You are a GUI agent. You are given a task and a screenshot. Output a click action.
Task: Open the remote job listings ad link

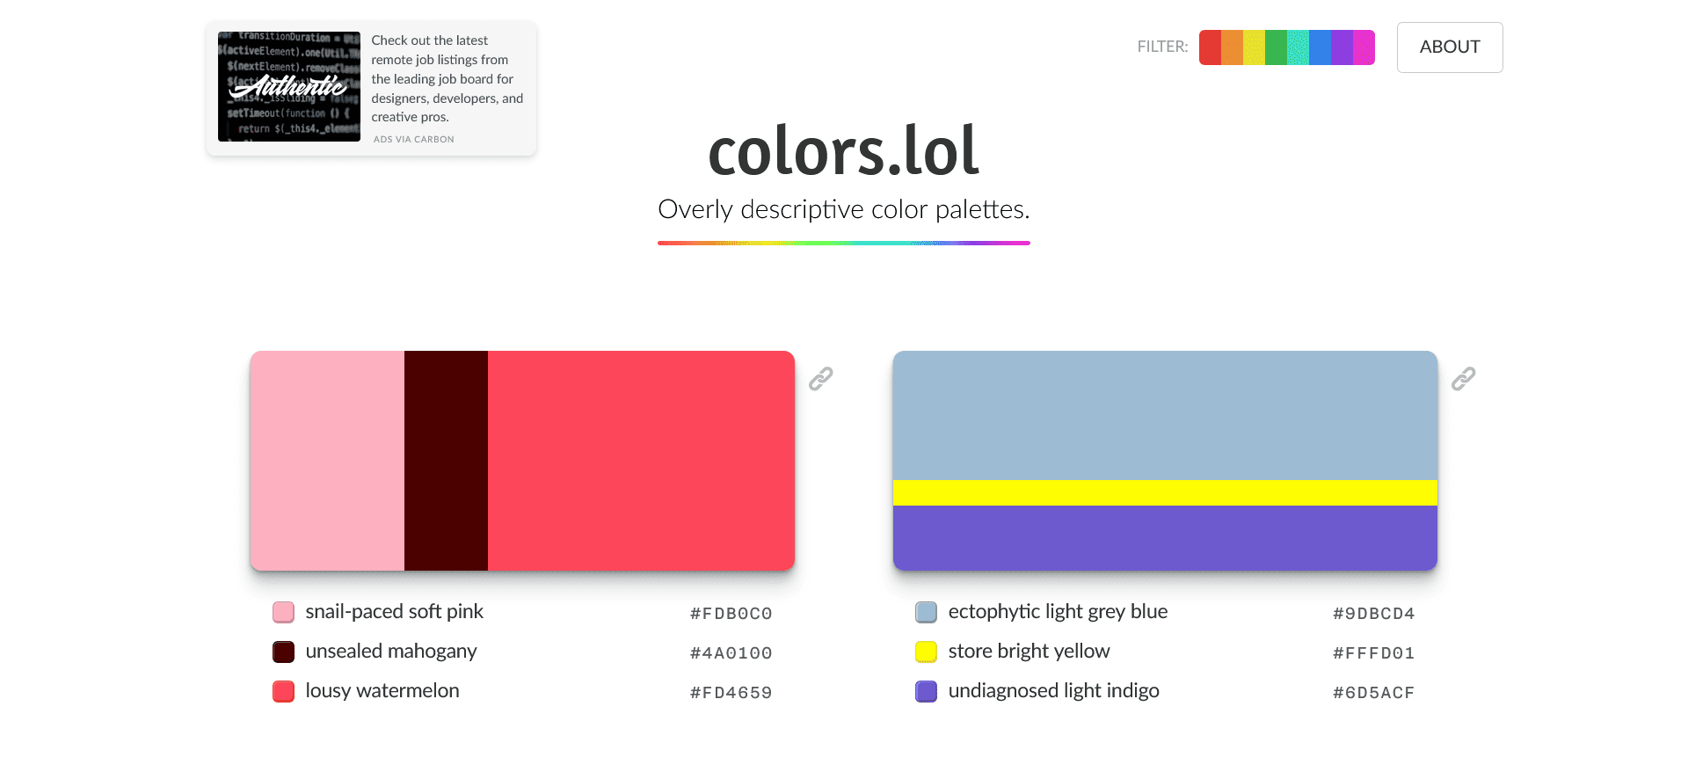pyautogui.click(x=447, y=78)
